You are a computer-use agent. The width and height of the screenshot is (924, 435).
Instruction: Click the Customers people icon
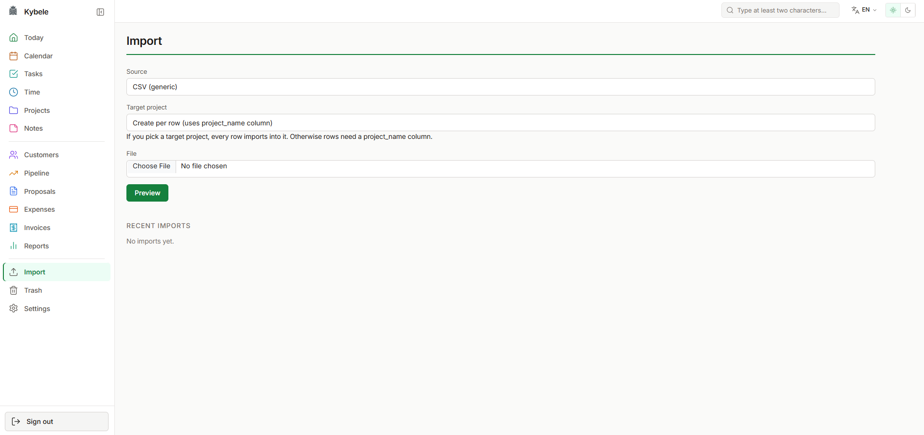[x=14, y=155]
